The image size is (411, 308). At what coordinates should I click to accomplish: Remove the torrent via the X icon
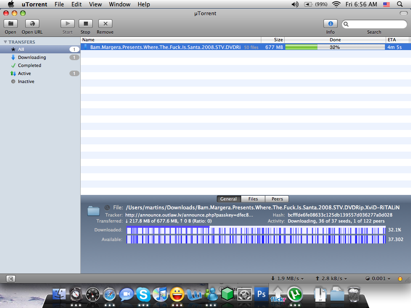(106, 24)
